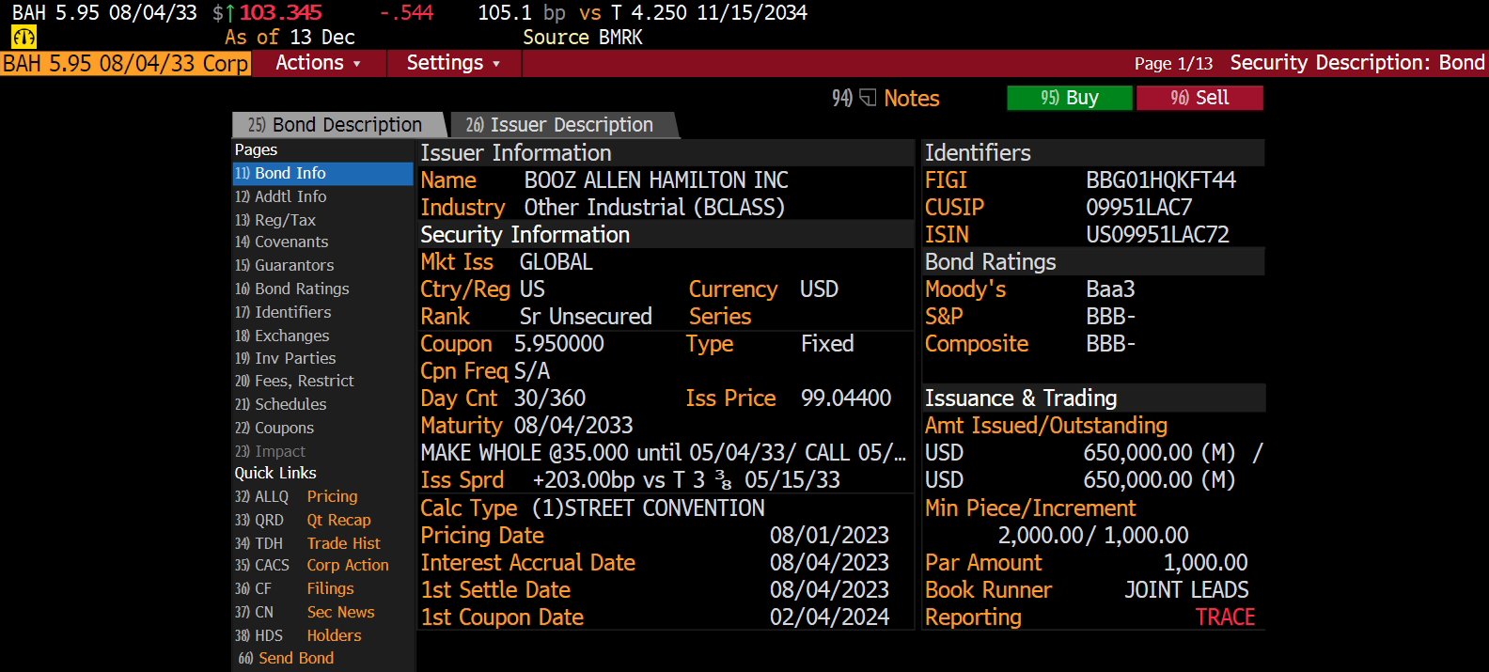Click the Reporting value TRACE

[x=1226, y=617]
